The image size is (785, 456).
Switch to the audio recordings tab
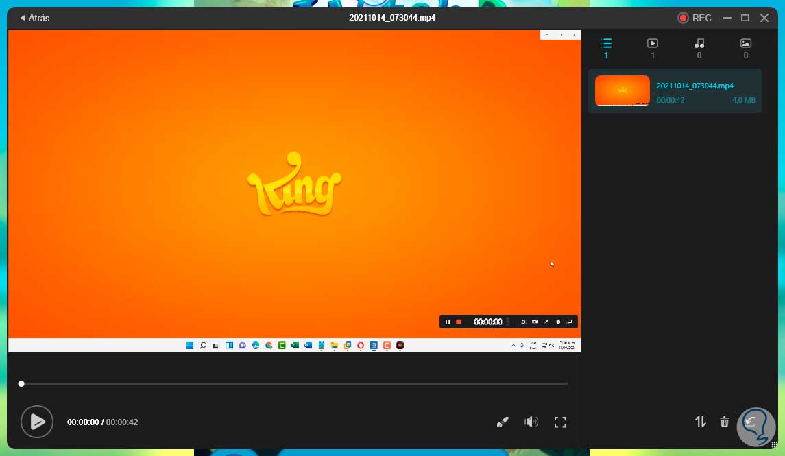tap(699, 48)
